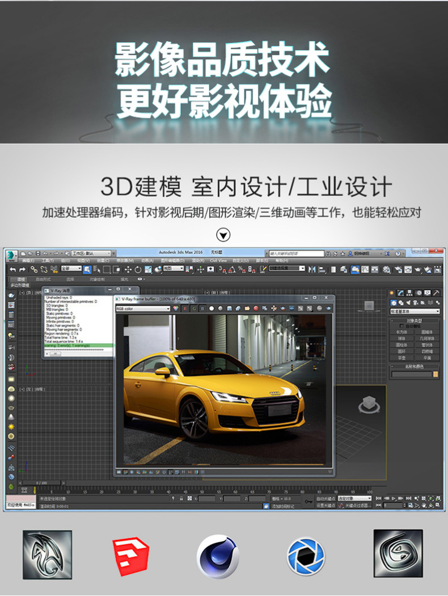Click the 长方体 box primitive button
The width and height of the screenshot is (448, 596).
pos(401,332)
